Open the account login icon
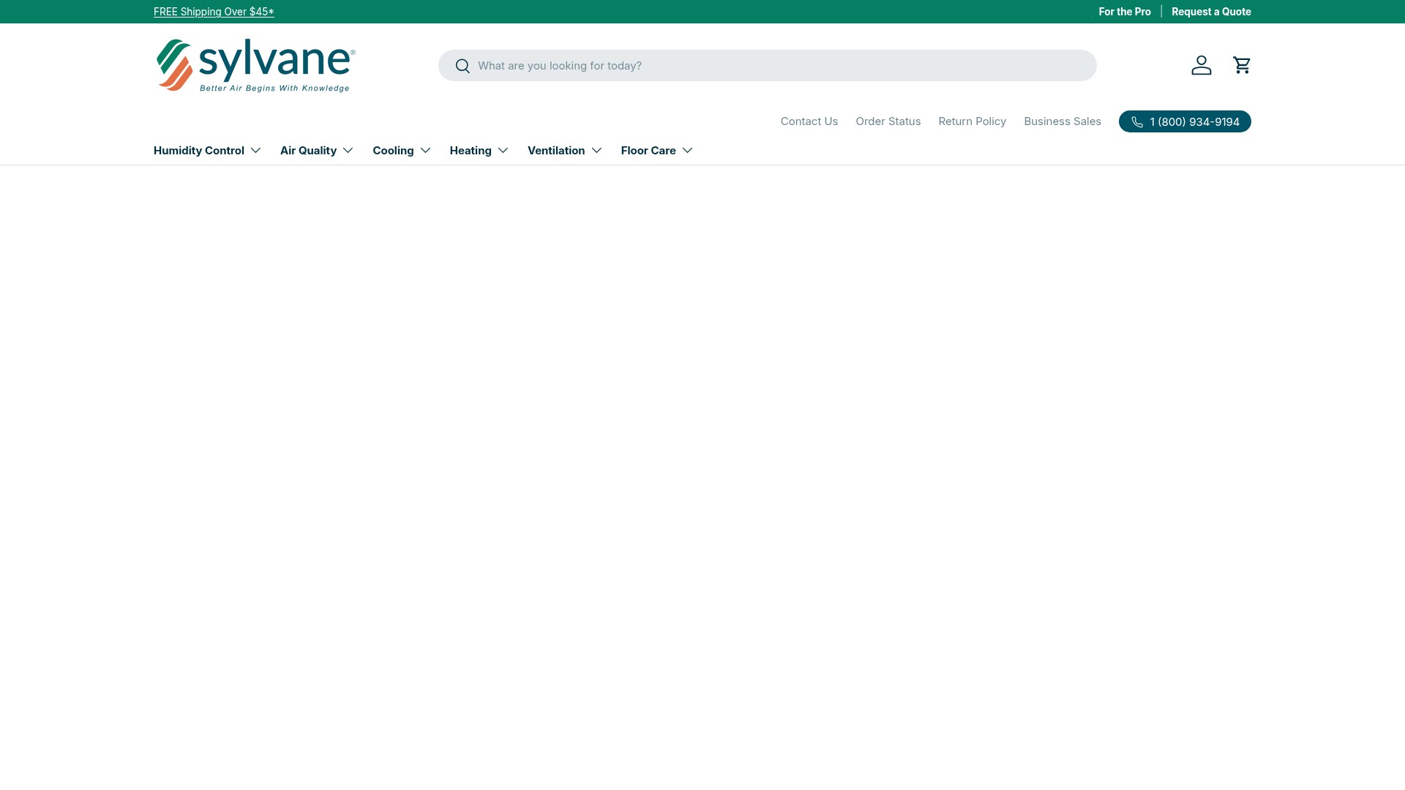Image resolution: width=1405 pixels, height=790 pixels. 1202,65
